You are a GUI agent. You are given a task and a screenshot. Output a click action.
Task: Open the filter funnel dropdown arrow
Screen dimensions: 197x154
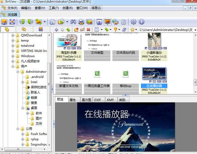coord(119,30)
